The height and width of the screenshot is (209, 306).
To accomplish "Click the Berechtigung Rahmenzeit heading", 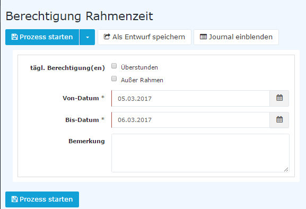I will click(x=79, y=16).
